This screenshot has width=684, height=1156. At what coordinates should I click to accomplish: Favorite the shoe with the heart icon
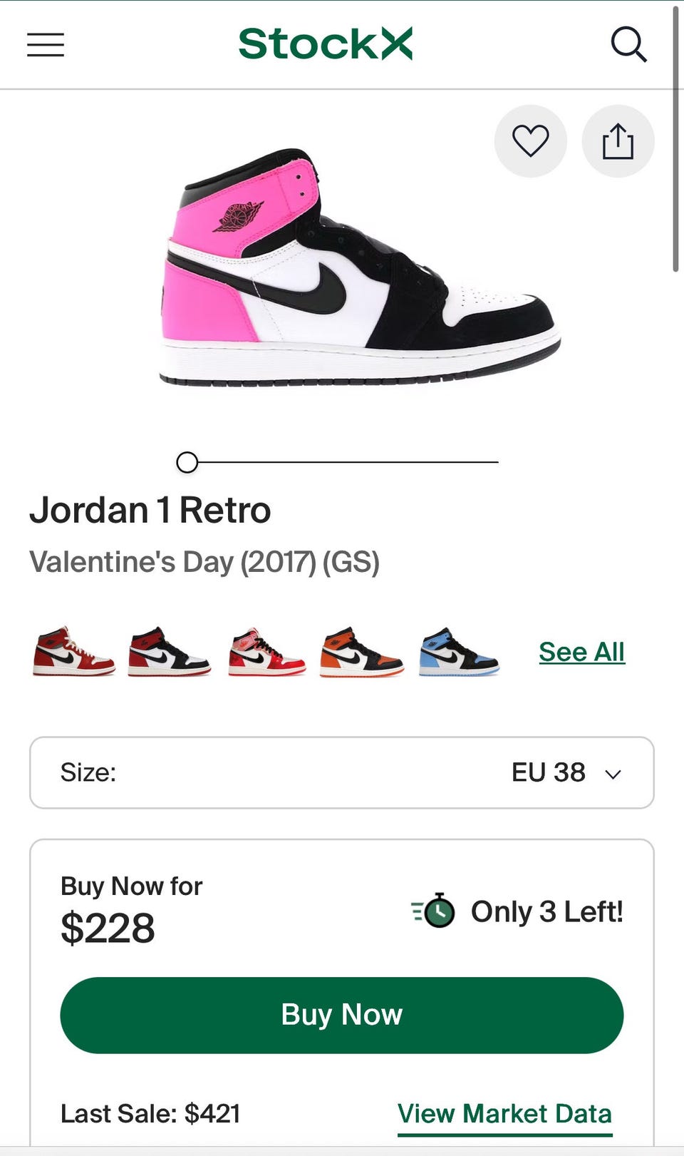click(531, 141)
